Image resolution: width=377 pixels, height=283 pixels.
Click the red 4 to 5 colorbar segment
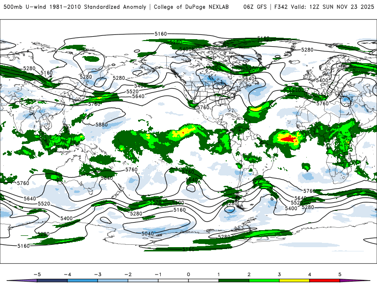click(x=325, y=281)
